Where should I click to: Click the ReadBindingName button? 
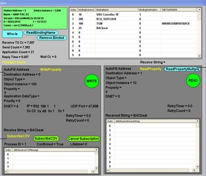pos(41,33)
